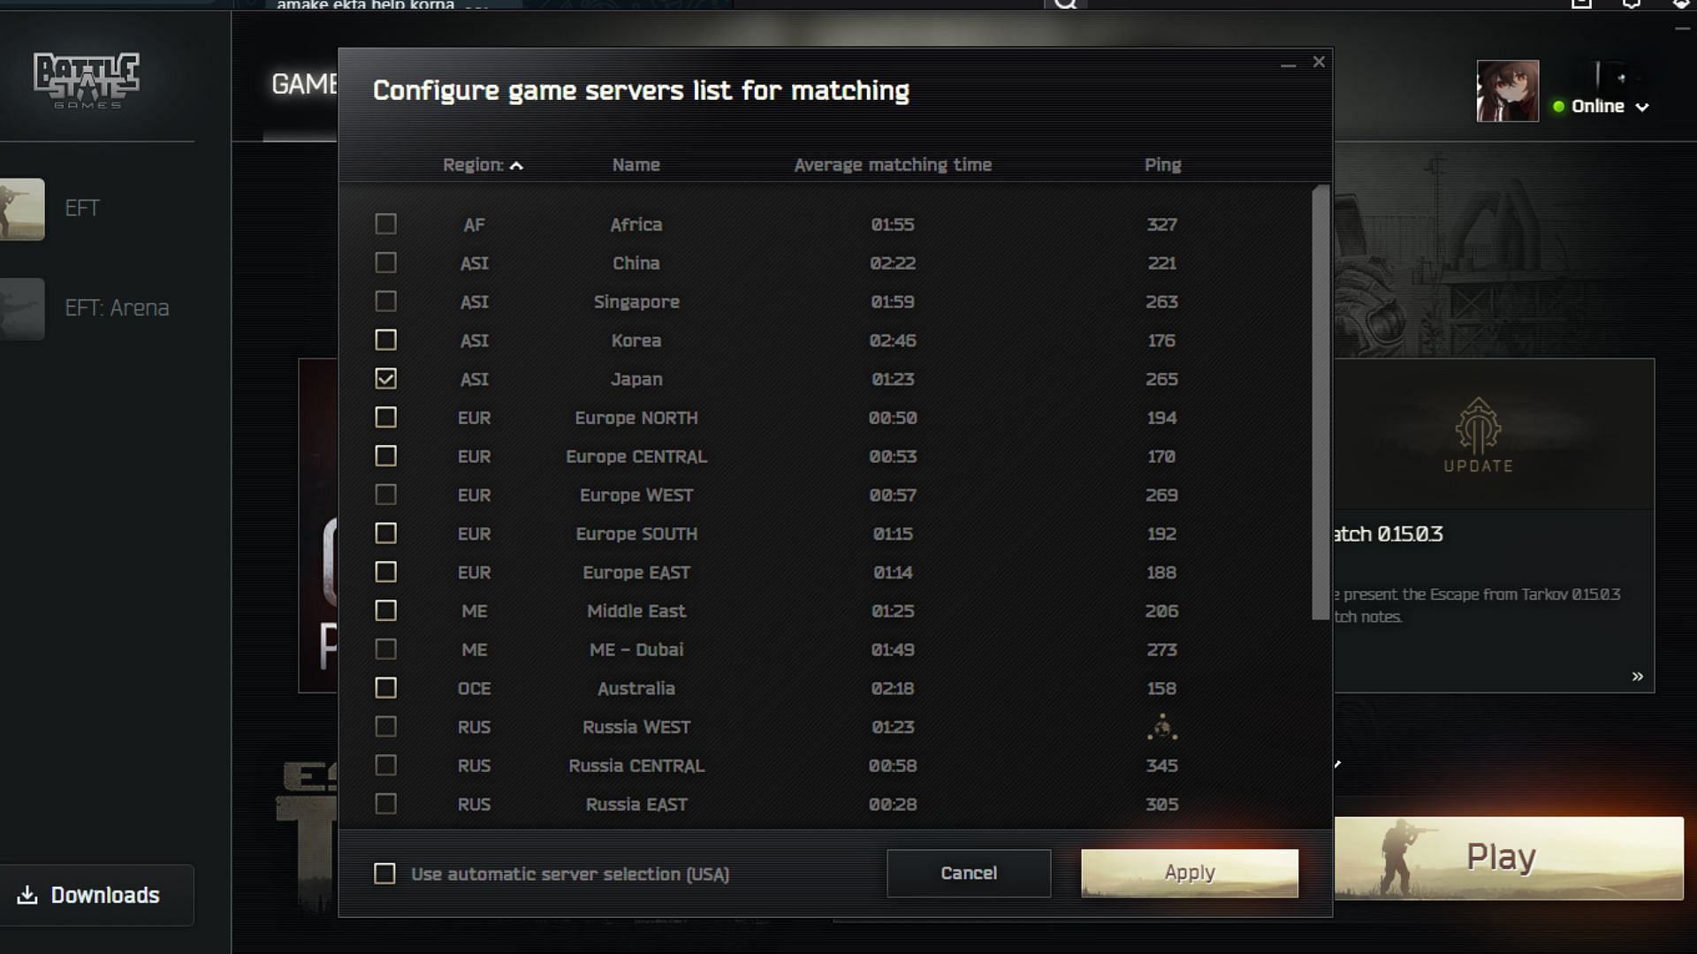The width and height of the screenshot is (1697, 954).
Task: Click the EFT Arena game icon
Action: click(x=21, y=307)
